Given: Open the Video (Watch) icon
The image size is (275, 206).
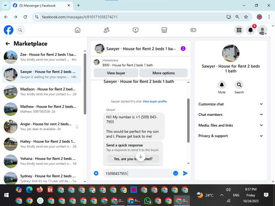Looking at the screenshot, I should tap(135, 30).
